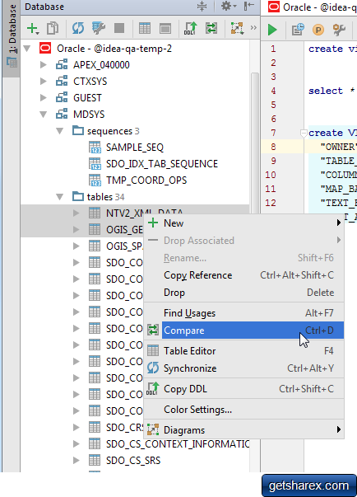Run query with green play button
The height and width of the screenshot is (497, 357).
pyautogui.click(x=272, y=30)
